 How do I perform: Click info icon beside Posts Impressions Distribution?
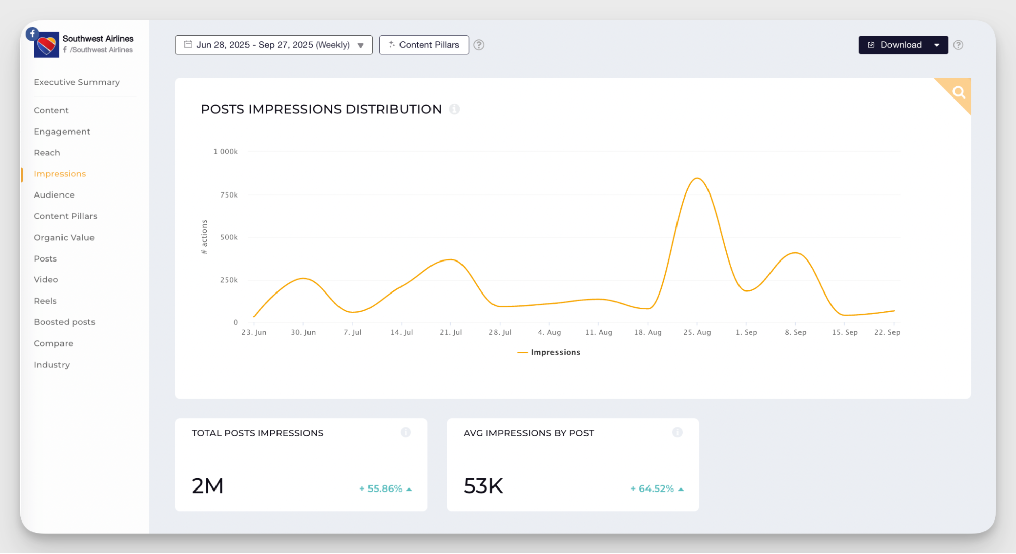point(454,109)
